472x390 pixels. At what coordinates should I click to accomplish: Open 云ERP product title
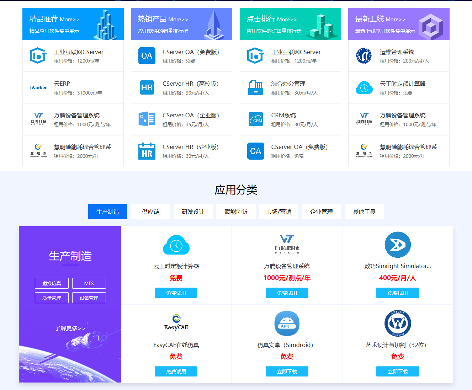pos(62,84)
